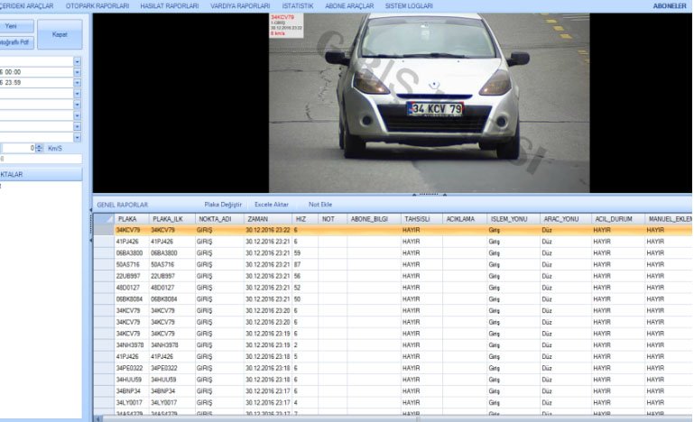
Task: Open the ISTATISTIK menu item
Action: [x=298, y=6]
